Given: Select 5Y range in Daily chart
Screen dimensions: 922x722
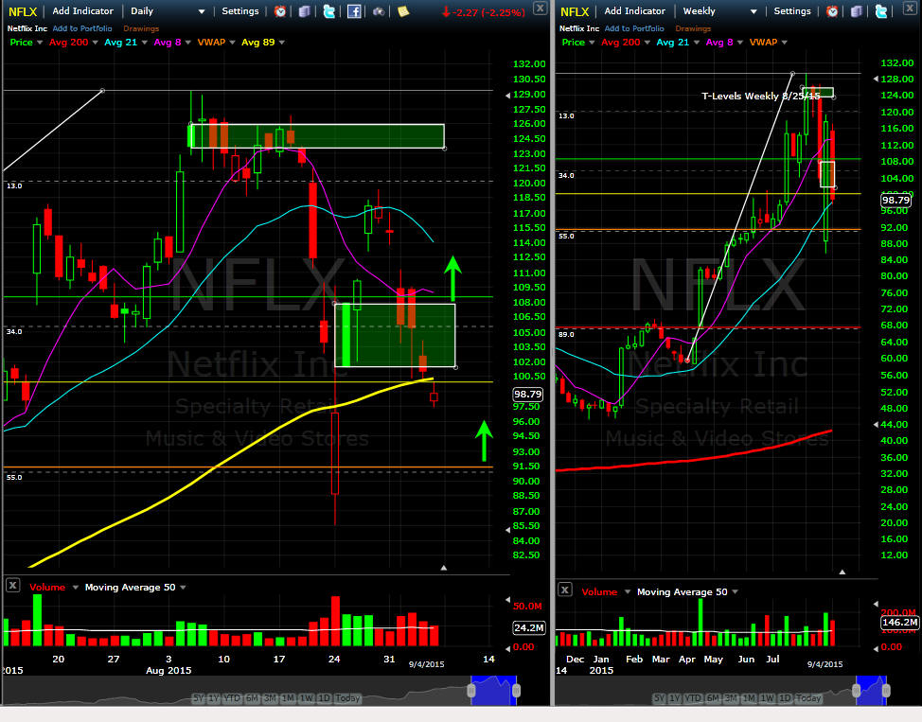Looking at the screenshot, I should click(x=198, y=698).
